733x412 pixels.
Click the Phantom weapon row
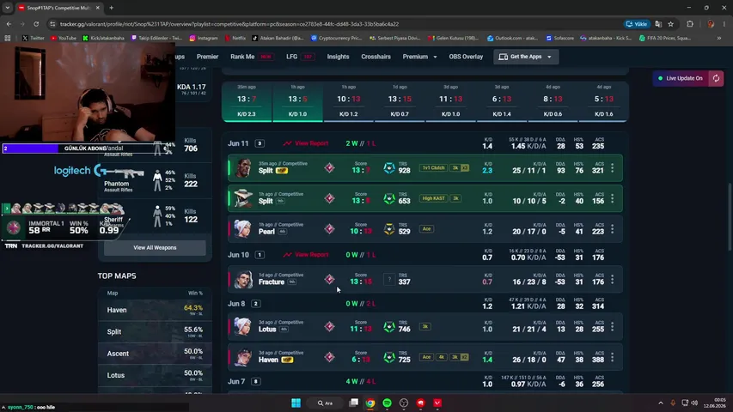pos(155,180)
